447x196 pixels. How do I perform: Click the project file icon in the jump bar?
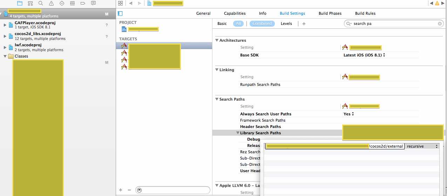(x=149, y=3)
